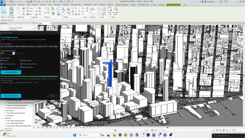Select the Modify arrow tool
Viewport: 245px width, 138px height.
4,10
